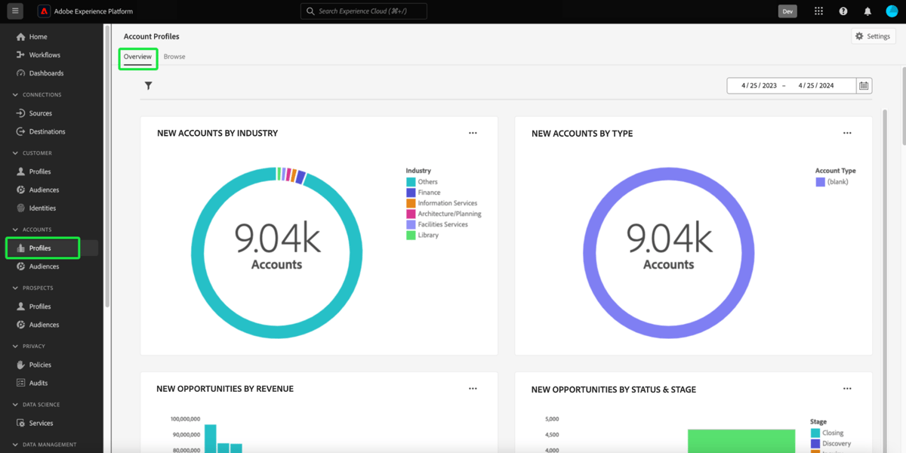
Task: Open the Dashboards section
Action: pos(44,72)
